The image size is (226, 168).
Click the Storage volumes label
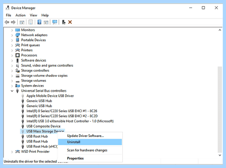pyautogui.click(x=34, y=81)
